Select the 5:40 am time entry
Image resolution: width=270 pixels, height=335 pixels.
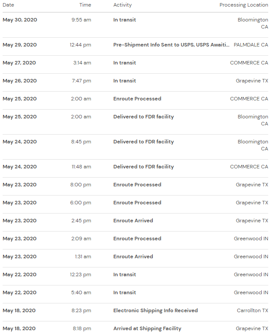coord(81,292)
